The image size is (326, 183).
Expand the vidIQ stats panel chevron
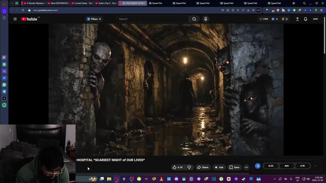315,166
